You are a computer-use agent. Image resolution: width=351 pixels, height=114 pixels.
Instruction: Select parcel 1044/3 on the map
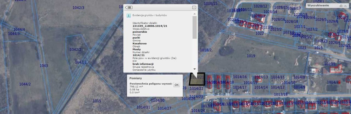(x=14, y=33)
